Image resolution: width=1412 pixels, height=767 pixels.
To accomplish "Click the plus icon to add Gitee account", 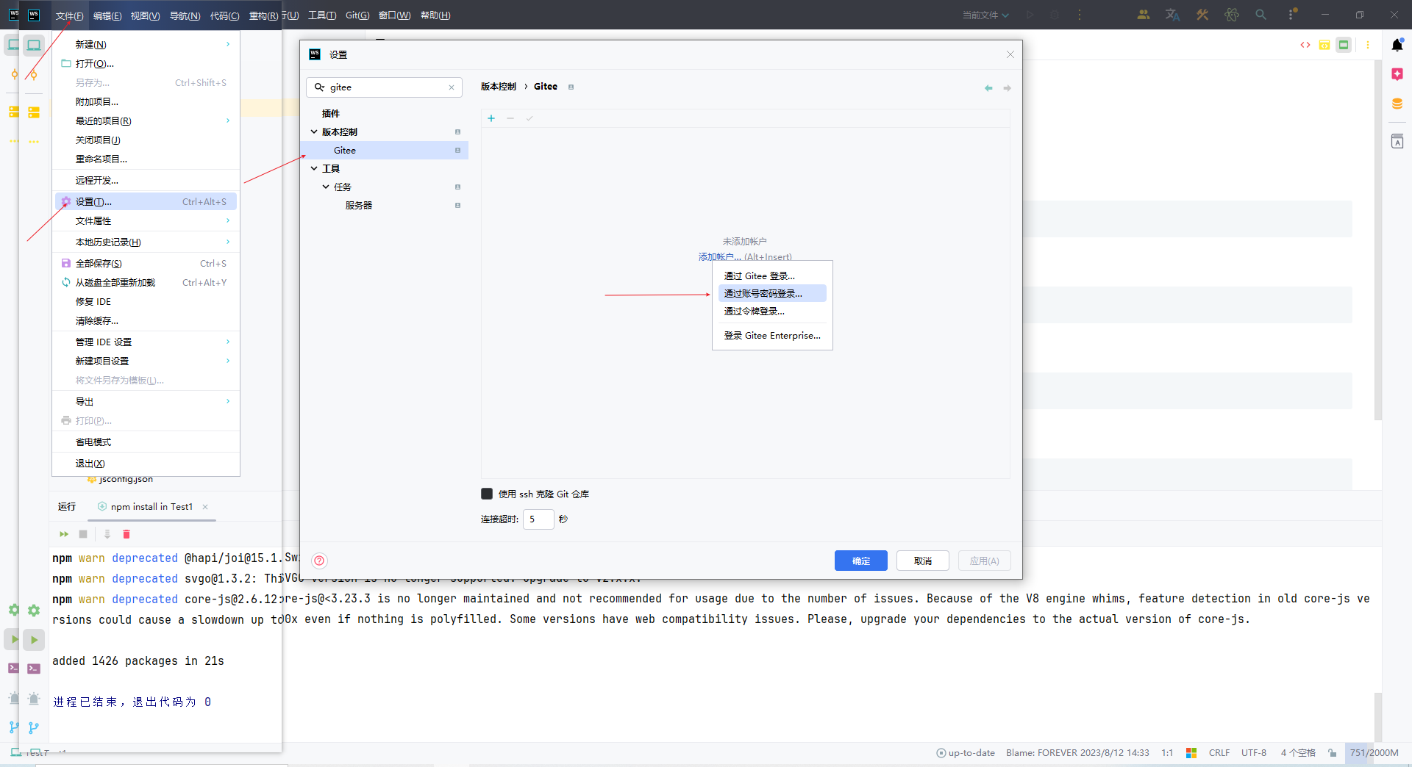I will point(491,118).
